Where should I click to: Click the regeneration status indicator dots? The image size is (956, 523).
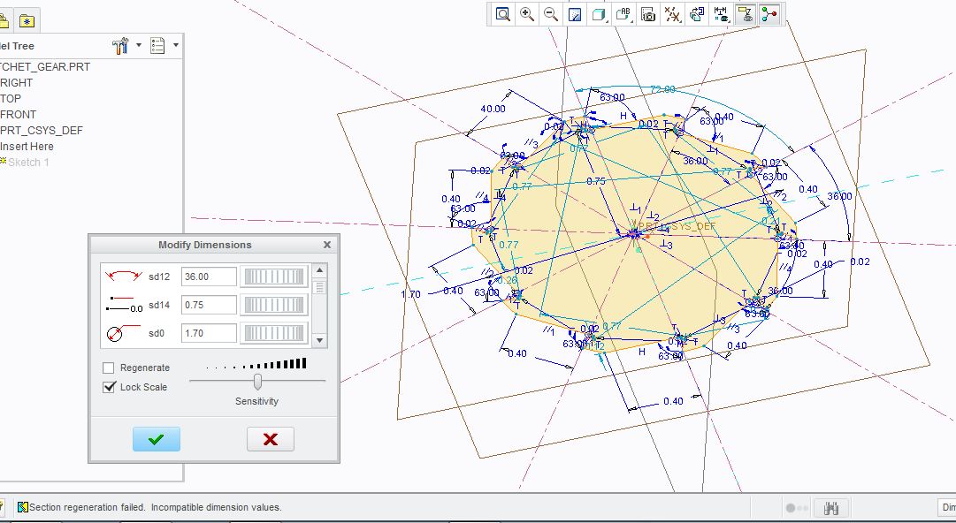pyautogui.click(x=797, y=508)
